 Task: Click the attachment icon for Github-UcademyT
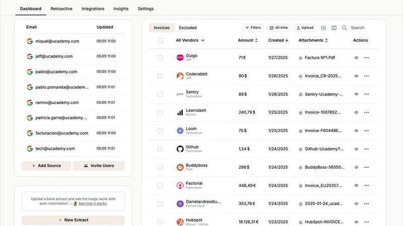point(300,149)
